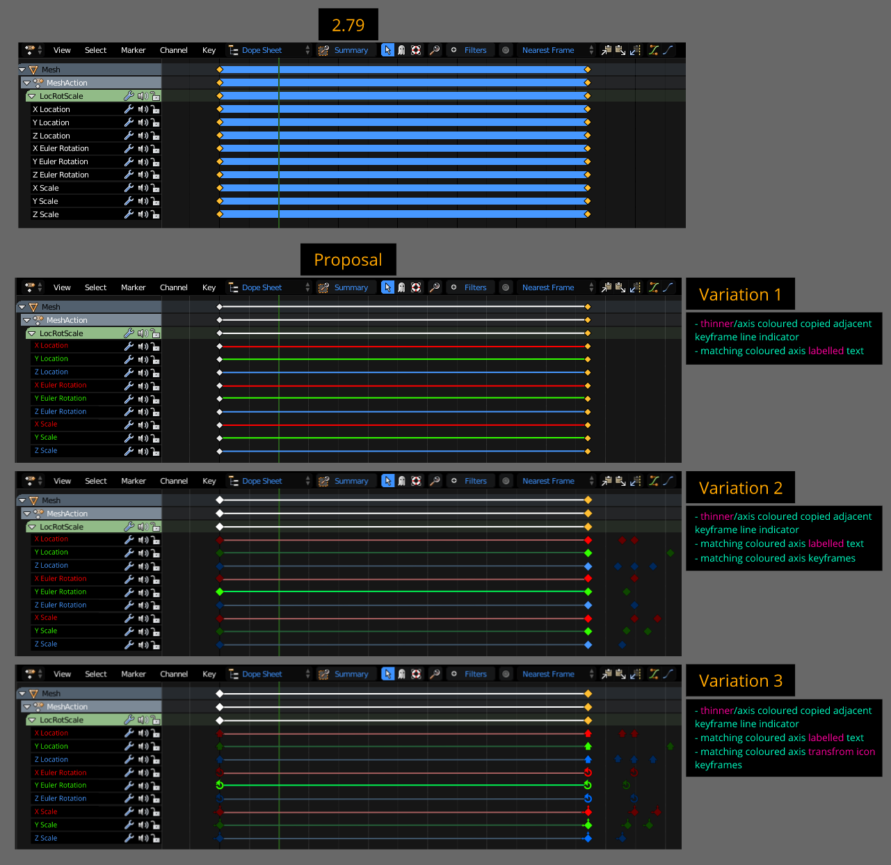Click Filters button in Variation 3 header
The image size is (891, 865).
tap(469, 674)
